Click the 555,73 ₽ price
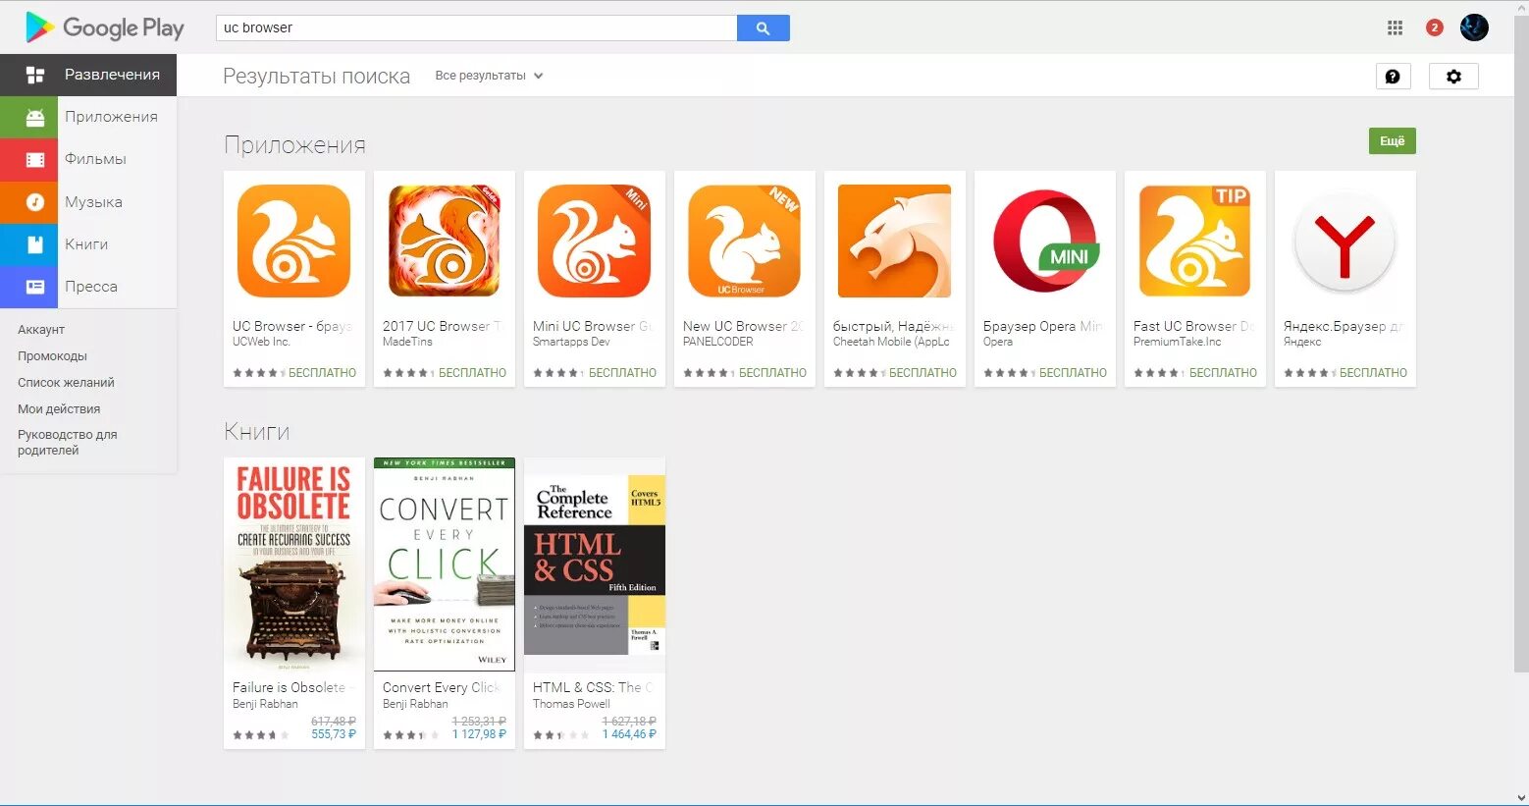 pos(334,734)
